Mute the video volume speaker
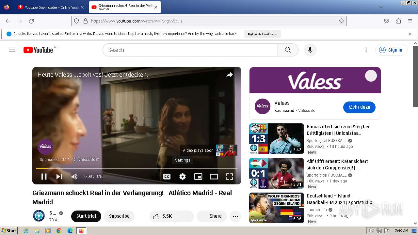 pyautogui.click(x=74, y=177)
